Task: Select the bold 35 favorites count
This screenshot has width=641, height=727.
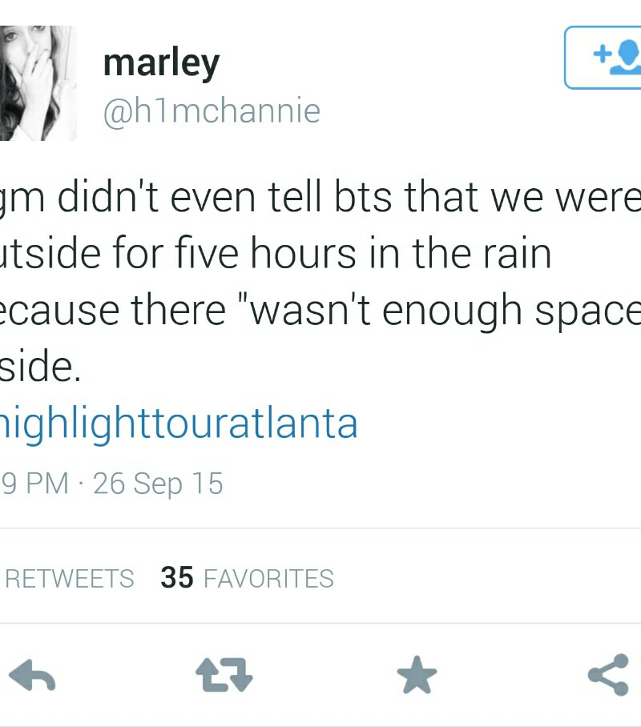Action: pyautogui.click(x=177, y=577)
